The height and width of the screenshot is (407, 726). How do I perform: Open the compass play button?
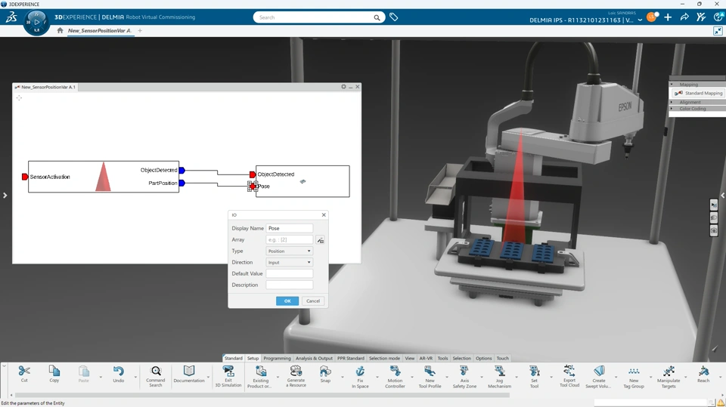tap(36, 22)
